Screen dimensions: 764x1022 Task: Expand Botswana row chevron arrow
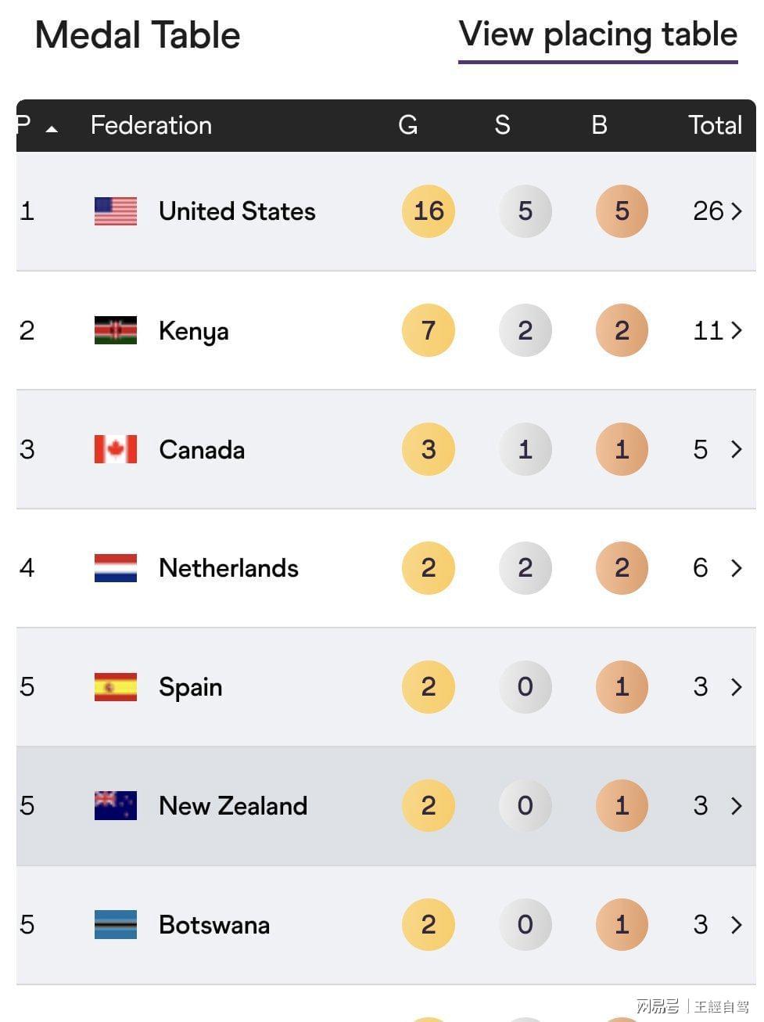click(x=736, y=925)
